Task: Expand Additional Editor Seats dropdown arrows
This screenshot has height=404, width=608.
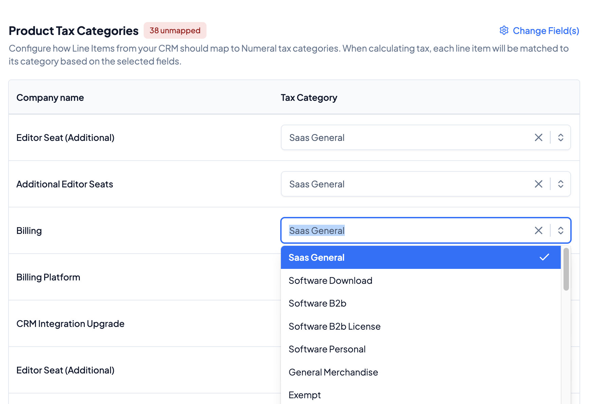Action: [x=561, y=184]
